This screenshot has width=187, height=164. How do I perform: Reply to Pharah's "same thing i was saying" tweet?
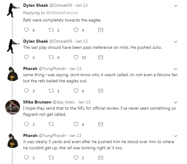[x=26, y=91]
